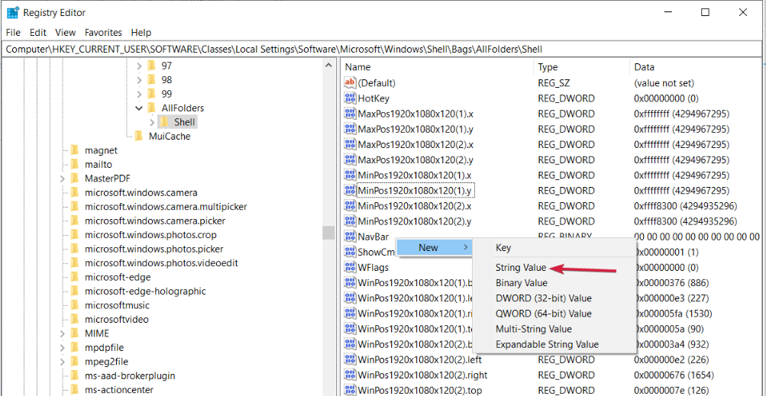Select the microsoftvideo key
This screenshot has width=766, height=396.
click(116, 320)
